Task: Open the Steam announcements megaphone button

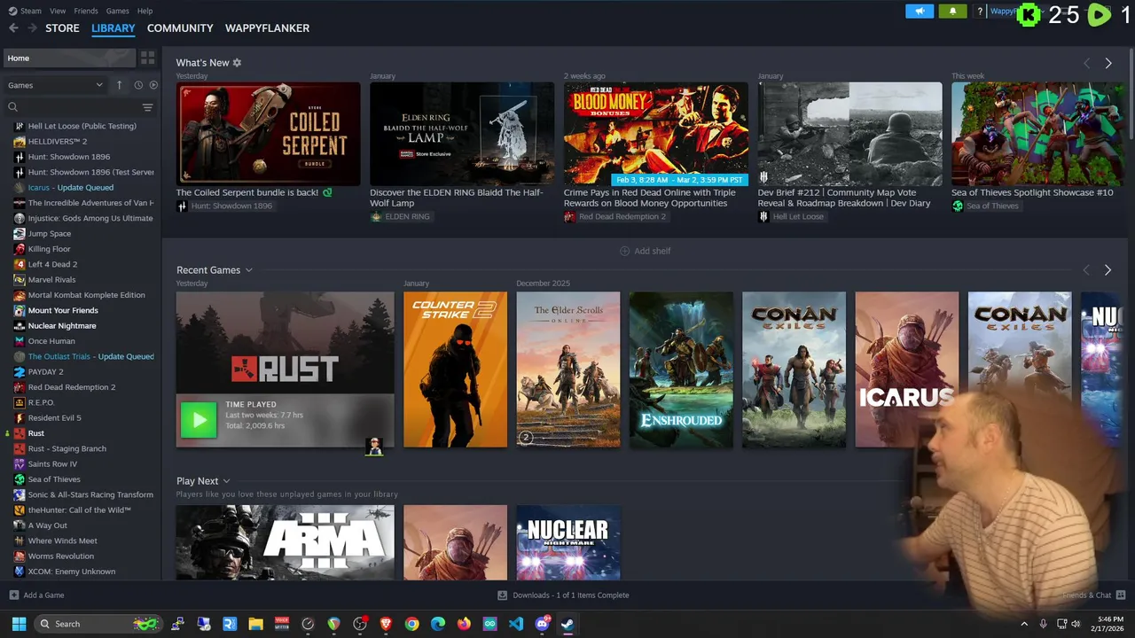Action: 920,12
